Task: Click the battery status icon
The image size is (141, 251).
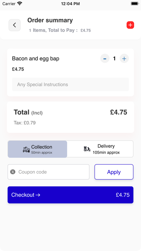Action: 135,4
